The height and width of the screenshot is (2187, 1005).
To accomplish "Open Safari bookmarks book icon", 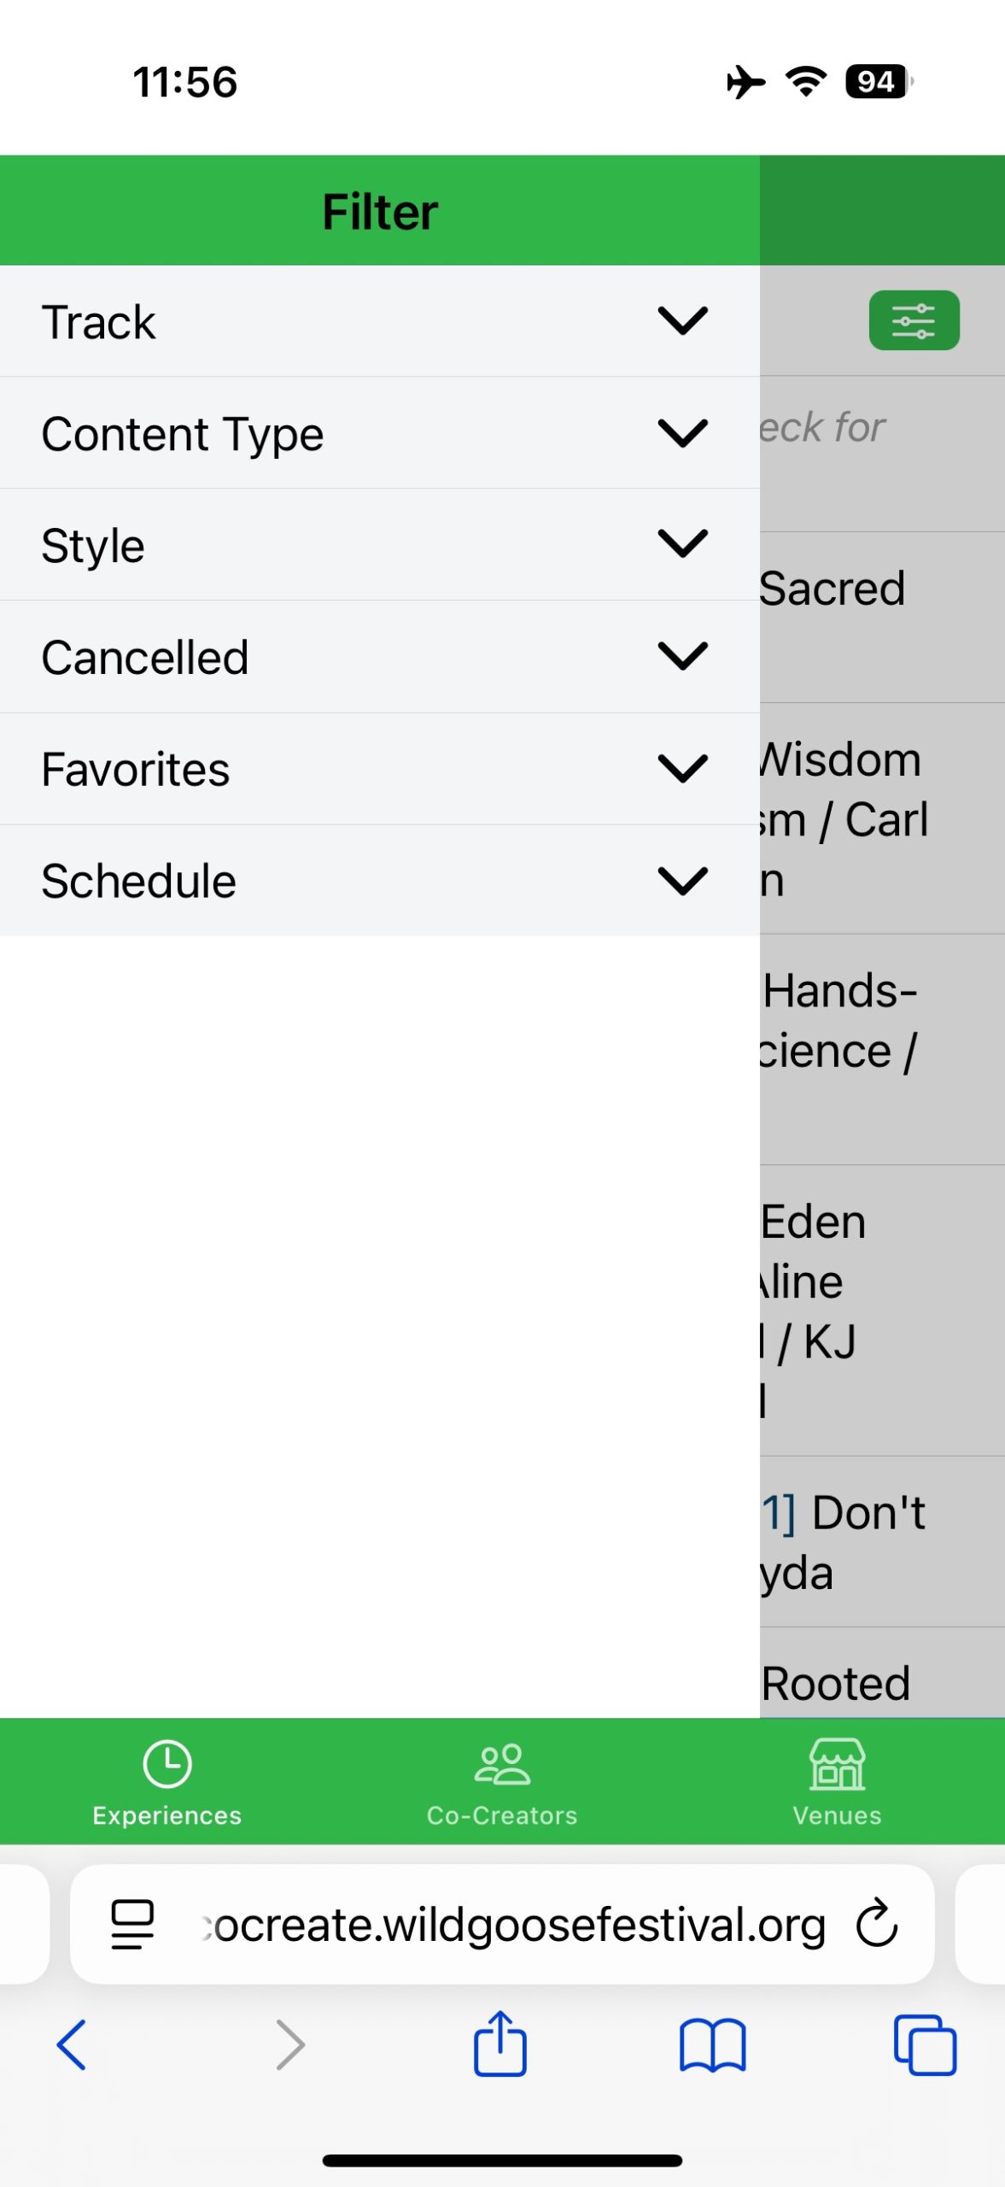I will pyautogui.click(x=712, y=2045).
